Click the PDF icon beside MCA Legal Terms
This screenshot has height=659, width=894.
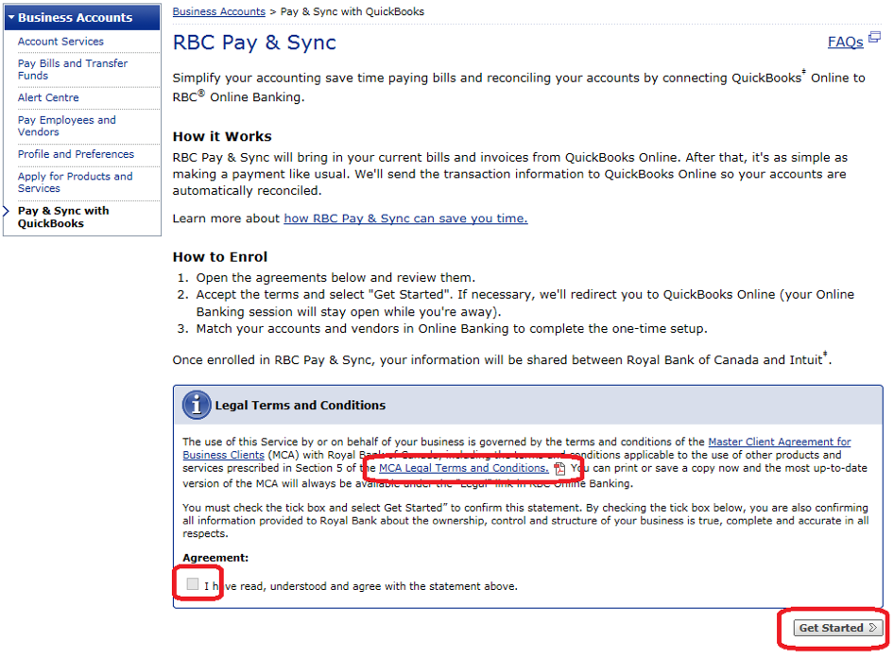pos(559,469)
